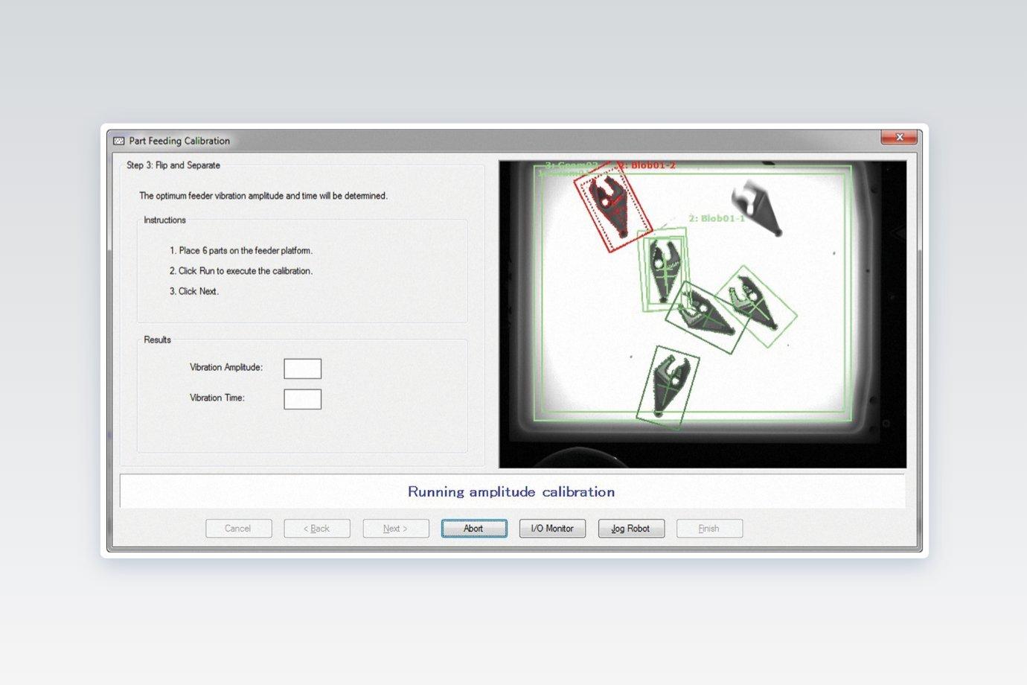The height and width of the screenshot is (685, 1027).
Task: Click the Back button
Action: pyautogui.click(x=317, y=529)
